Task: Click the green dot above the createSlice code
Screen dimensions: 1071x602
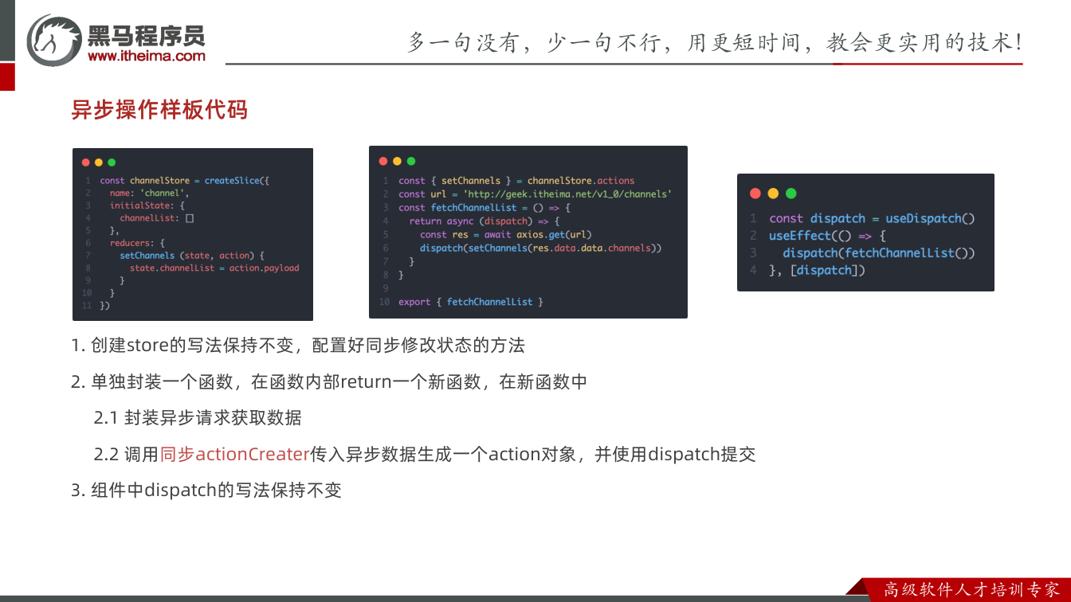Action: point(112,162)
